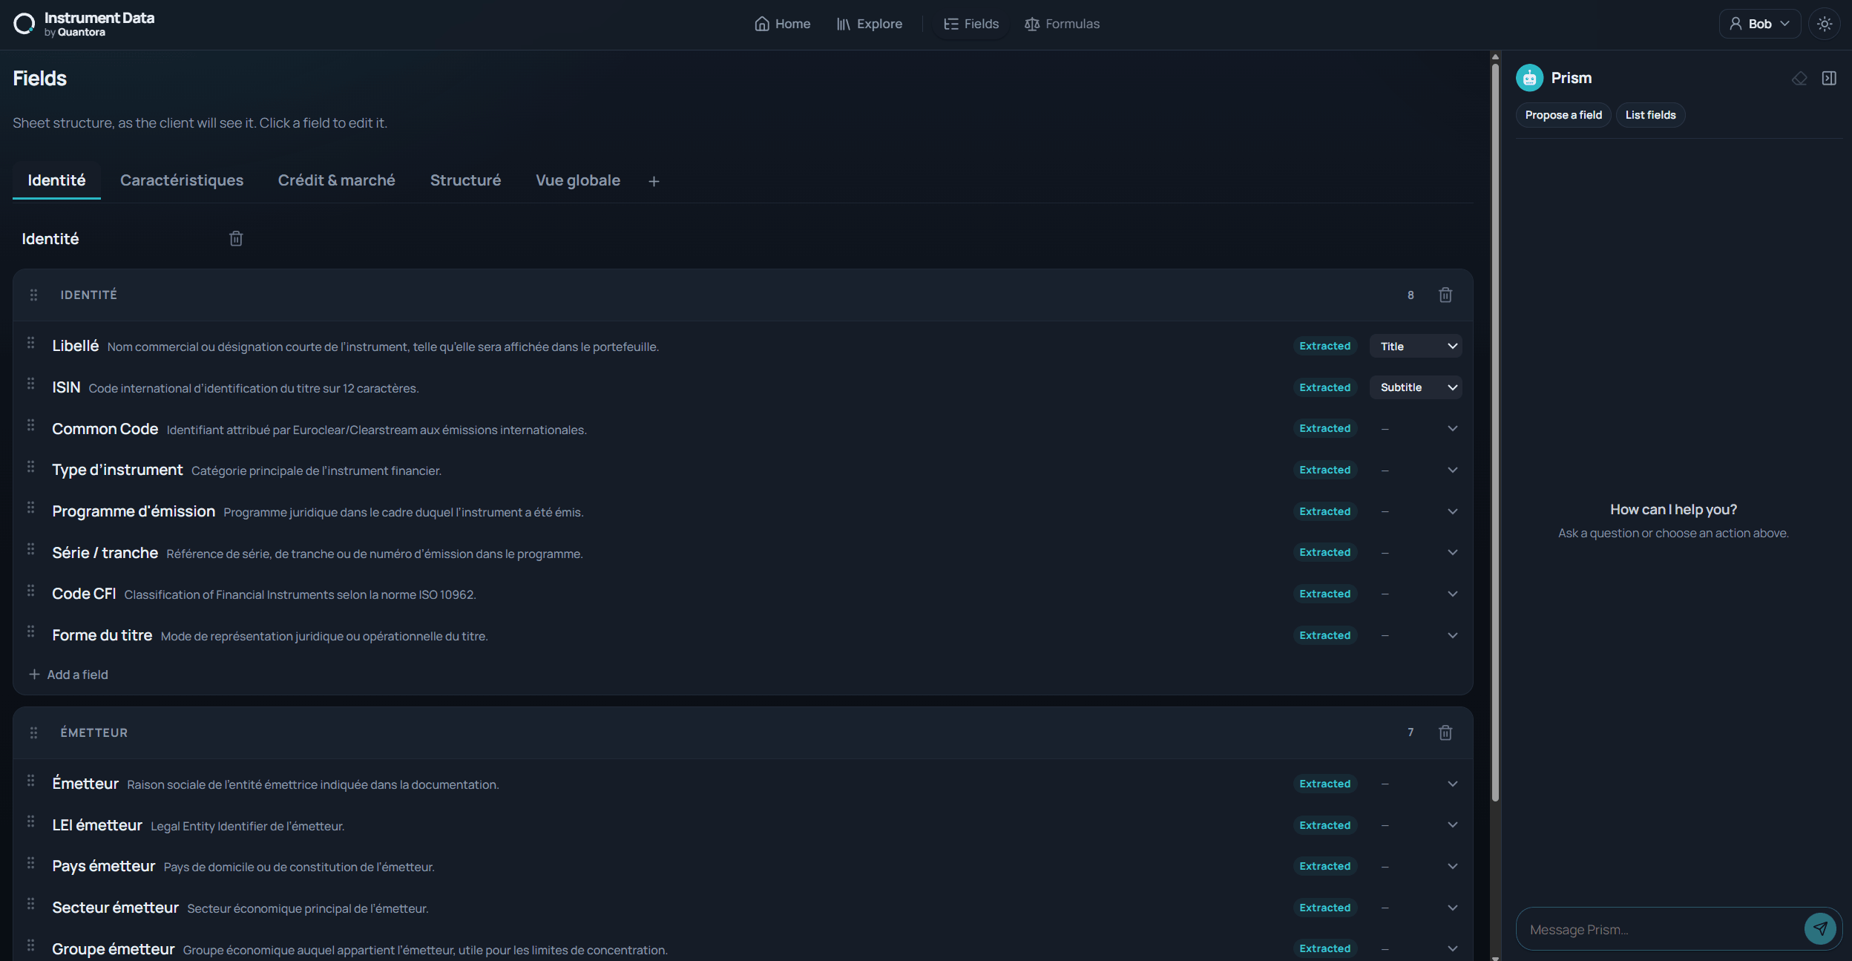
Task: Open Programme d'émission role dropdown
Action: click(1416, 511)
